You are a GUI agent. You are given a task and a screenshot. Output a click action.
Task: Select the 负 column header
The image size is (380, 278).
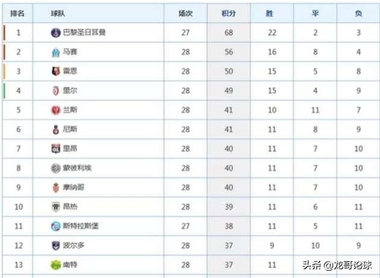[358, 13]
